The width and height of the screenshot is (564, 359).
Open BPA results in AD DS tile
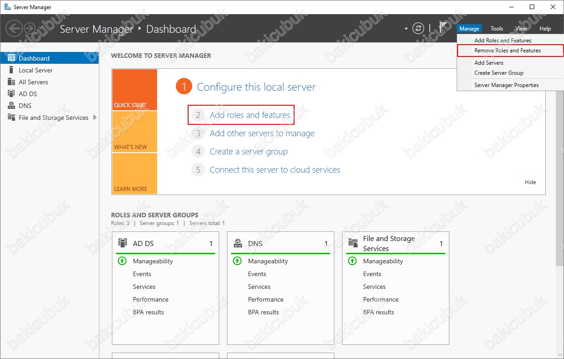click(148, 312)
